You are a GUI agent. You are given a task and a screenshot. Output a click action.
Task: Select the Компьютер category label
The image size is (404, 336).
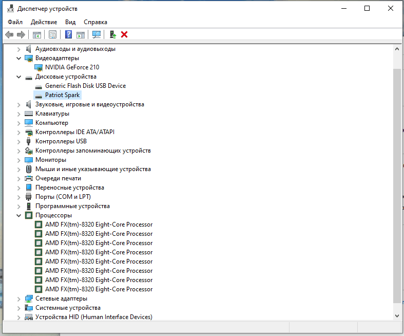[x=52, y=123]
